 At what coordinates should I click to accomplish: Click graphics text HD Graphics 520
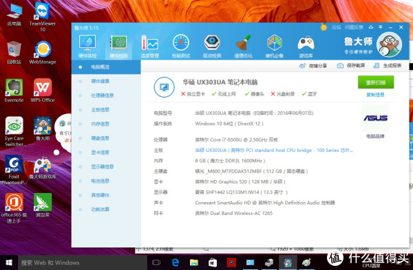240,181
